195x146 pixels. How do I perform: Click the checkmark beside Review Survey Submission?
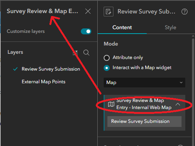[15, 69]
